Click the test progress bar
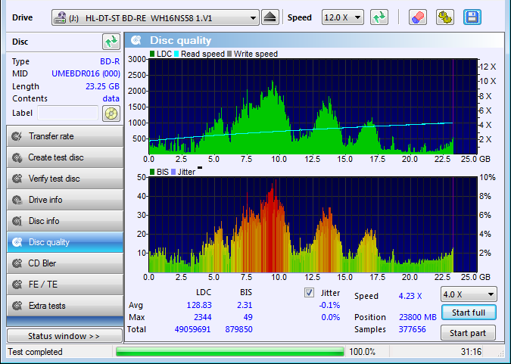This screenshot has width=511, height=364. tap(229, 352)
